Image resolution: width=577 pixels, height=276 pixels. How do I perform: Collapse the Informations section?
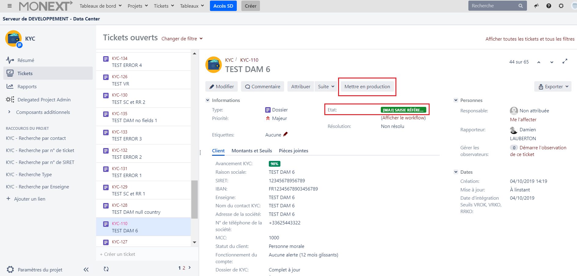pos(208,100)
